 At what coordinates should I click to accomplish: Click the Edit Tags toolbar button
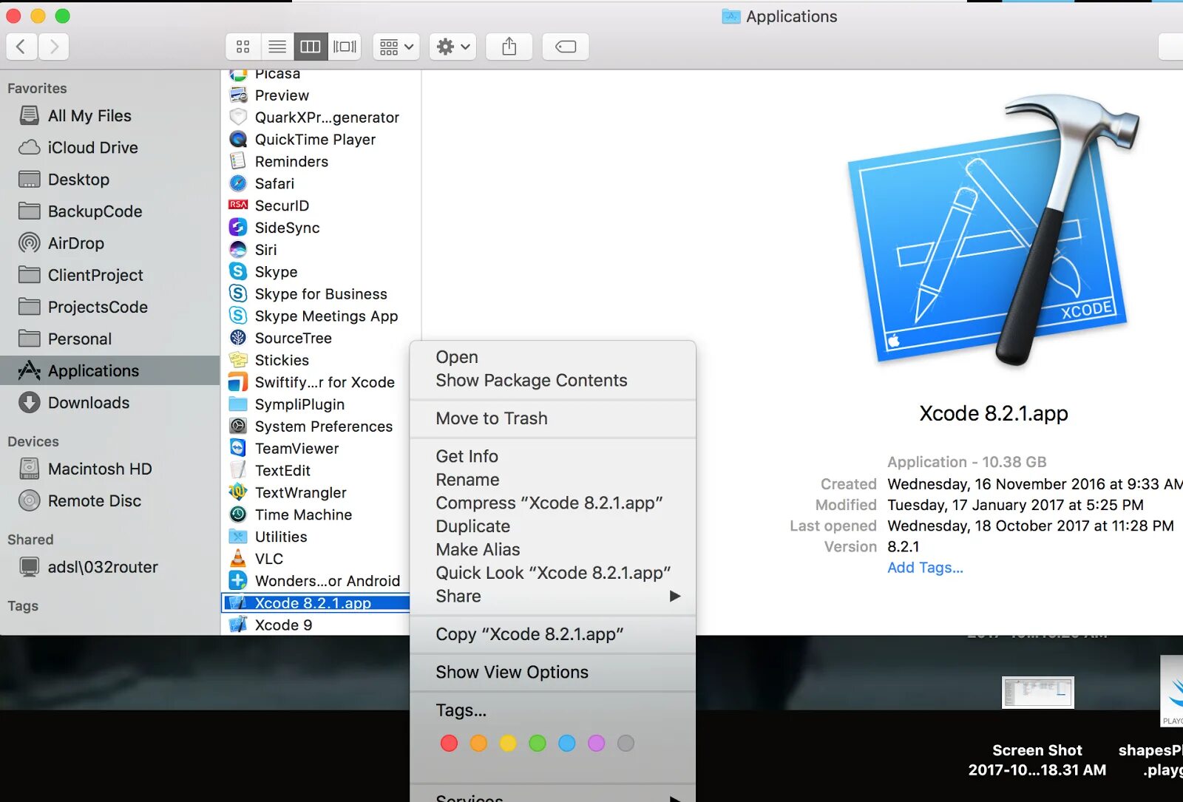[x=566, y=47]
